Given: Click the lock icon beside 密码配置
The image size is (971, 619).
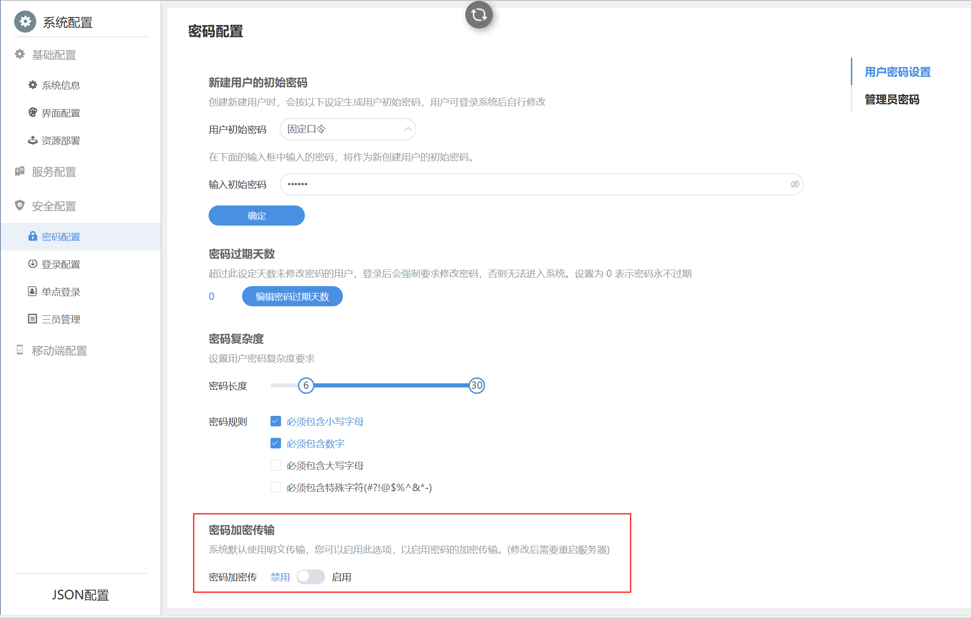Looking at the screenshot, I should click(33, 236).
